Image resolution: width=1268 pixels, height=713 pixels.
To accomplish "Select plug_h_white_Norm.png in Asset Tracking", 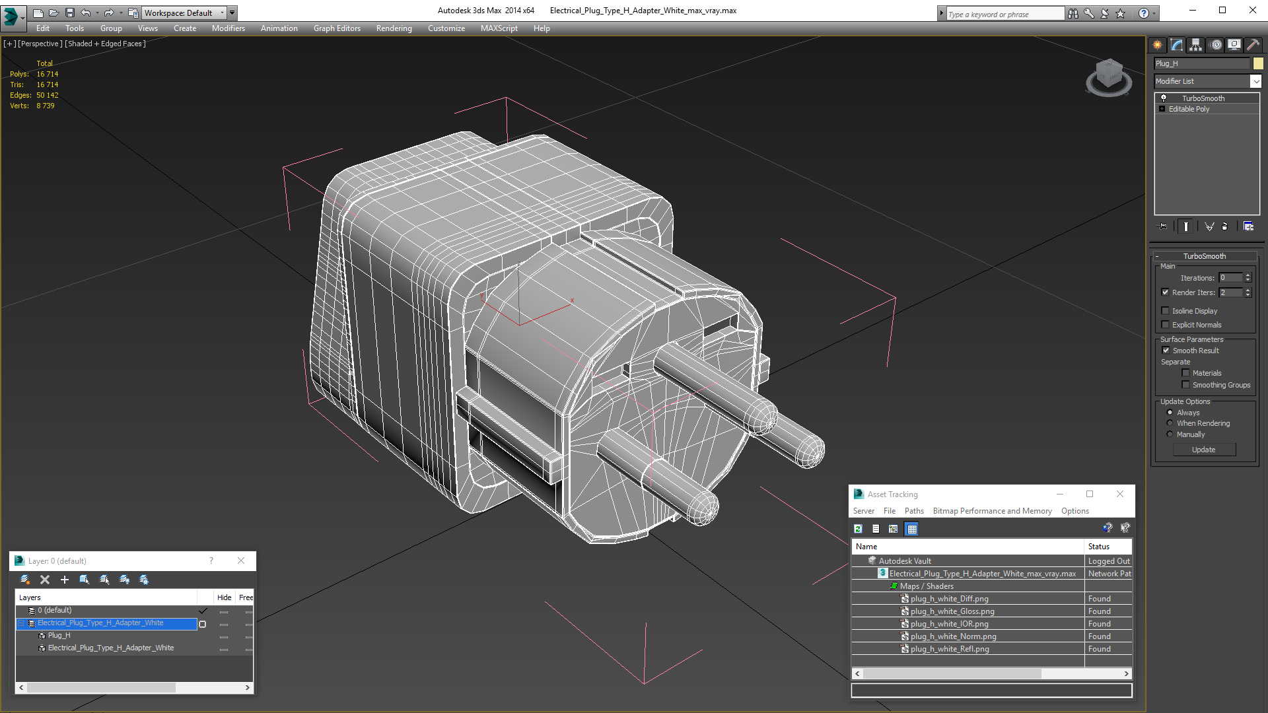I will tap(952, 636).
